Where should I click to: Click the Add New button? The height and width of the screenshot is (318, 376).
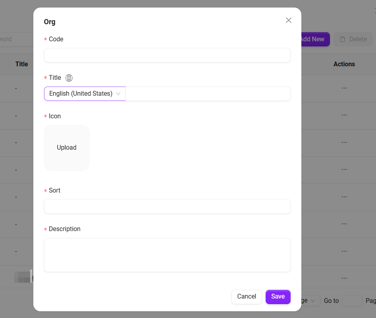click(x=314, y=39)
